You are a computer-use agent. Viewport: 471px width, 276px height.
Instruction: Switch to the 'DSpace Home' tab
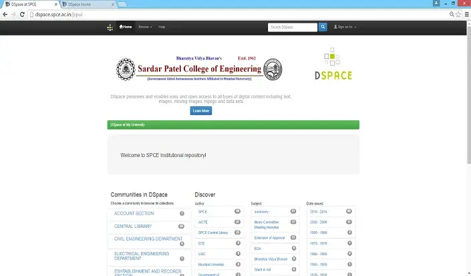[x=87, y=5]
